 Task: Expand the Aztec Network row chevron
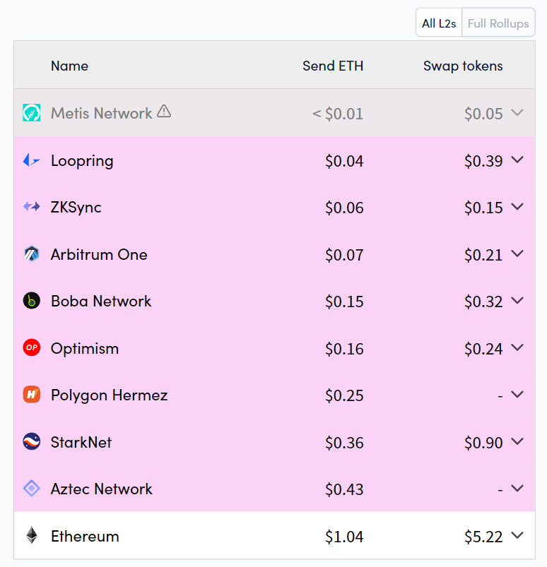tap(517, 488)
